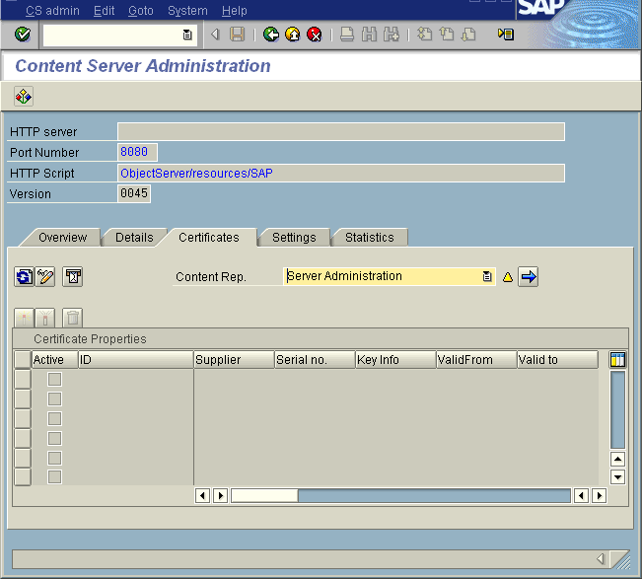Open the Edit menu

click(x=104, y=11)
